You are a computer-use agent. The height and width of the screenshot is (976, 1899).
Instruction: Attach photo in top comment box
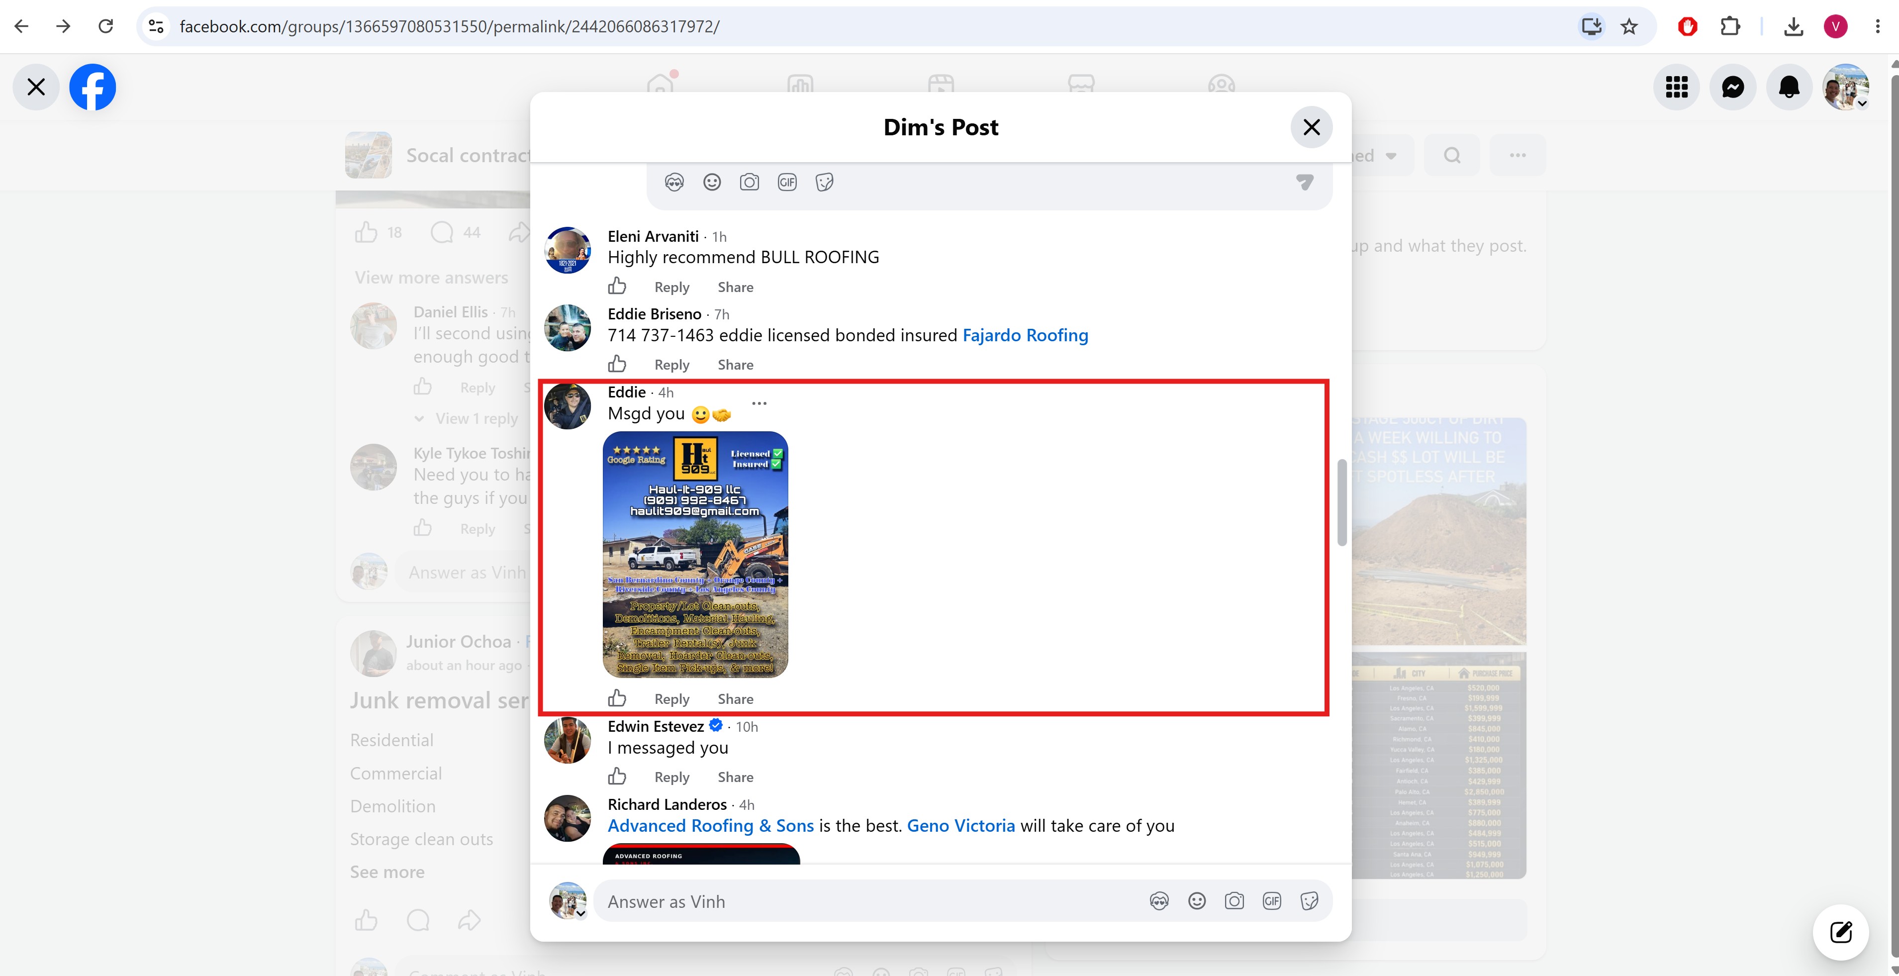point(750,182)
